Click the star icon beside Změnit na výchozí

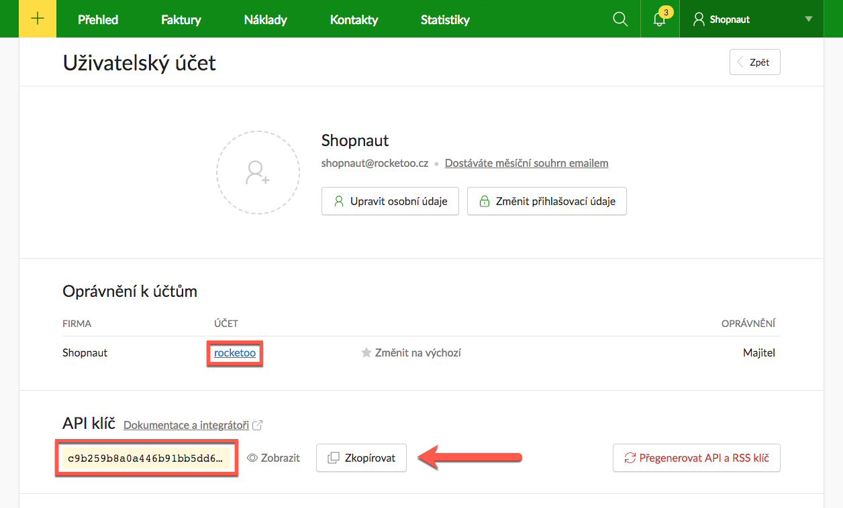coord(366,353)
